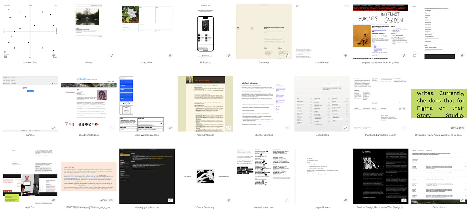Click GOOGLE DOCS badge on peach Carly Ayres thumbnail

click(x=107, y=200)
